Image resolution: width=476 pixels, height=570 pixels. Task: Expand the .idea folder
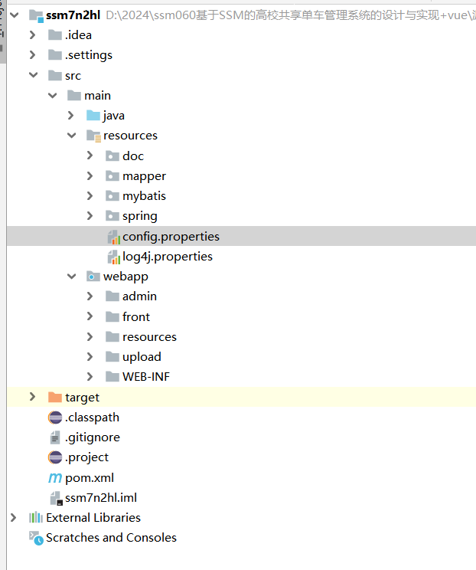tap(32, 35)
